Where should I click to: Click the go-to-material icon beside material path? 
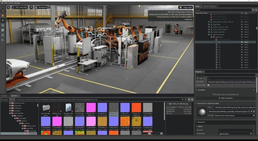coord(254,111)
